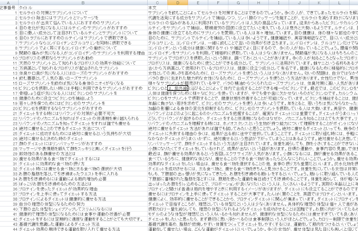Select title "顔のダイエットにはリンパマッサージがおすすめ"
Screen dimensions: 358x231
(83, 143)
